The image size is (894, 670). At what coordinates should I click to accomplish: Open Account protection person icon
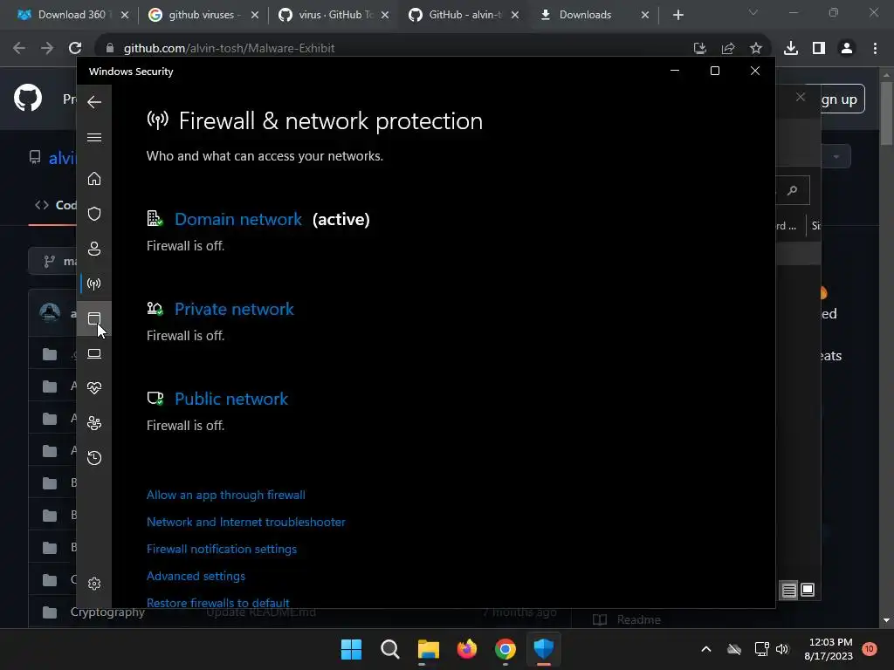point(94,249)
